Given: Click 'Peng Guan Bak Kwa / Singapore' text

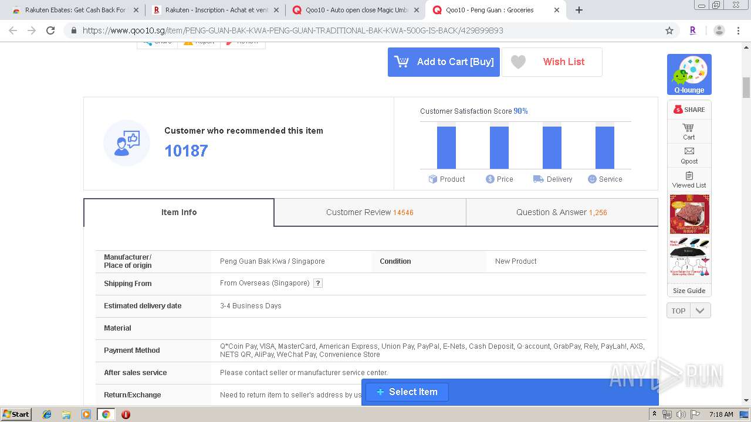Looking at the screenshot, I should (x=272, y=261).
